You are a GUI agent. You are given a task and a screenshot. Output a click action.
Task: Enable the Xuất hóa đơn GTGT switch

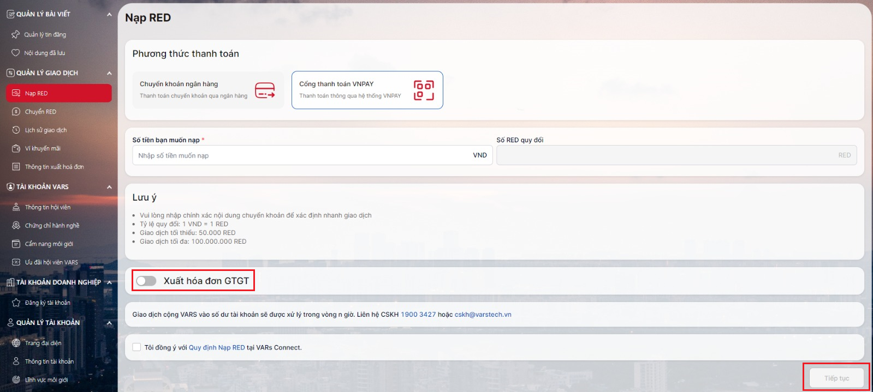click(146, 281)
